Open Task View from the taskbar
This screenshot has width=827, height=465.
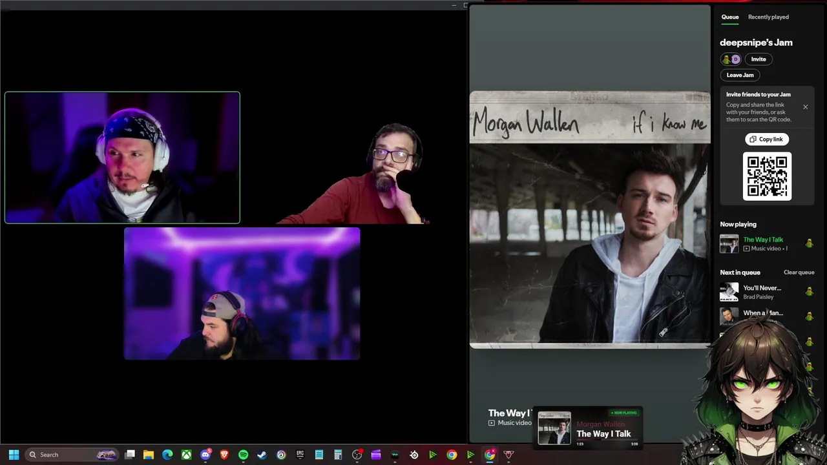130,455
